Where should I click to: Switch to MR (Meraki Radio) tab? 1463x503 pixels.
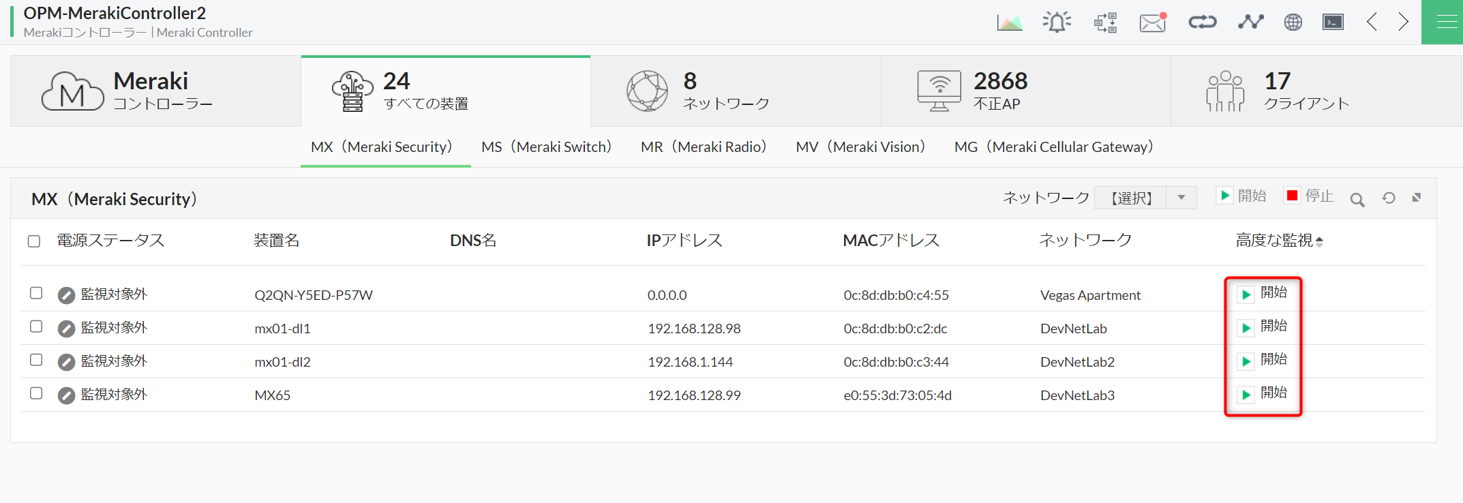point(705,147)
